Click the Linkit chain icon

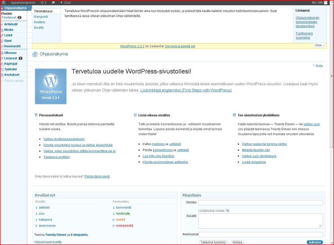tap(2, 35)
